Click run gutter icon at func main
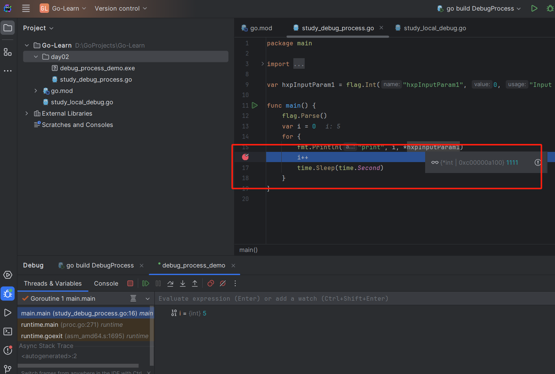Image resolution: width=555 pixels, height=374 pixels. pos(255,105)
